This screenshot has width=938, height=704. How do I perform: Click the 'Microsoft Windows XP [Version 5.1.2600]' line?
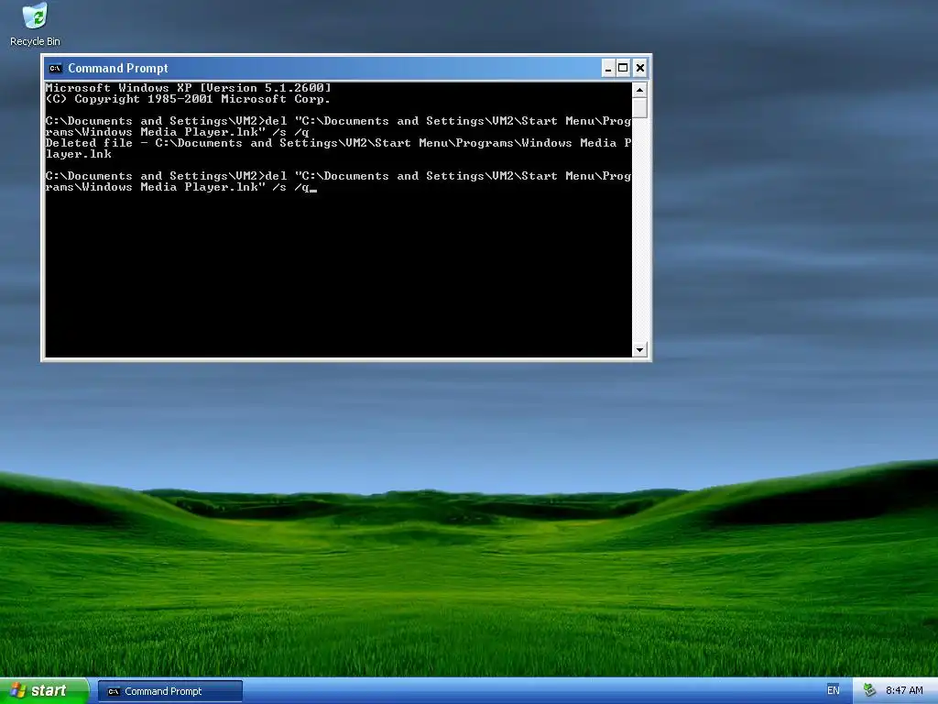click(x=188, y=88)
